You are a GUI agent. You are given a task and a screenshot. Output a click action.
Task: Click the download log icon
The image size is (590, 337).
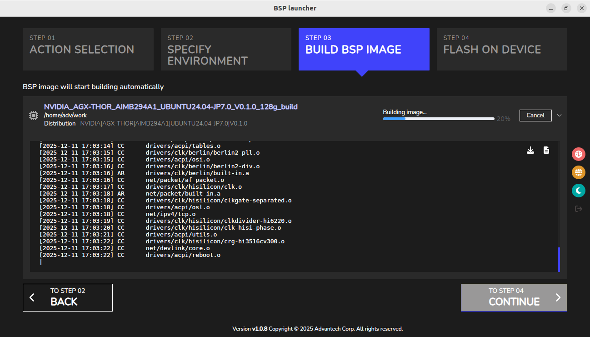pos(530,151)
